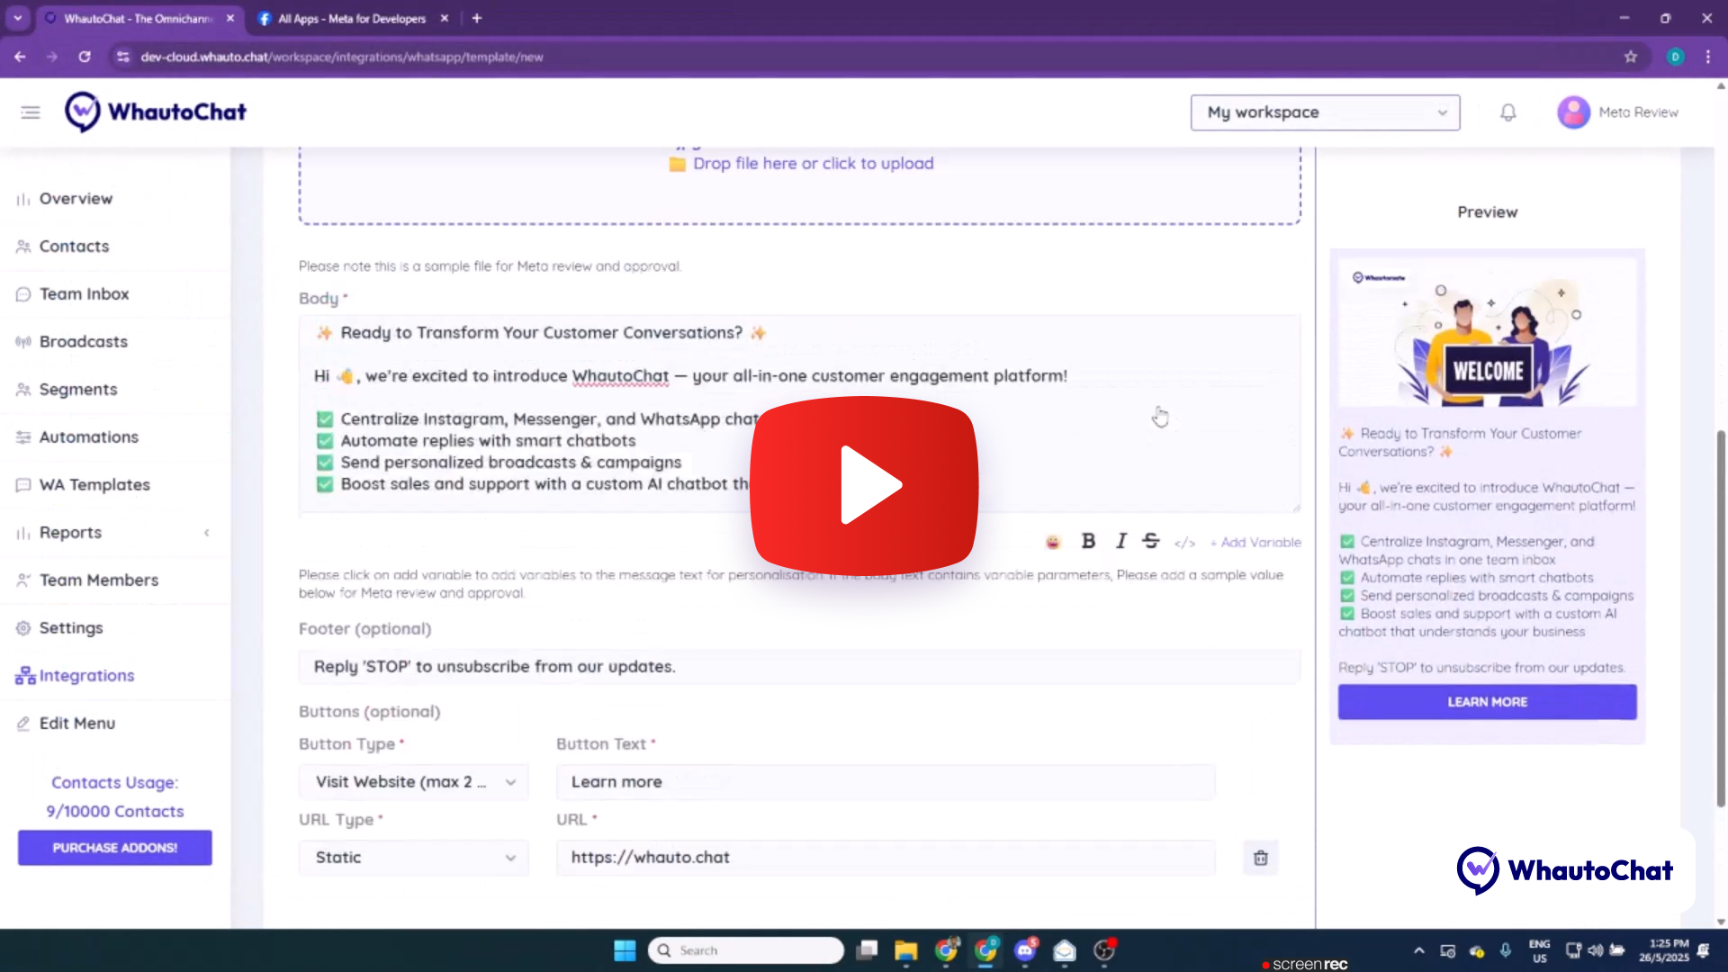Screen dimensions: 1728x972
Task: Open the Static URL Type dropdown
Action: [x=413, y=858]
